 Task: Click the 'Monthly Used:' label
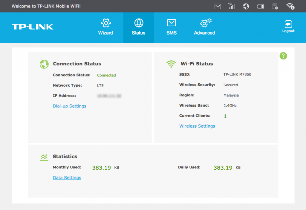67,167
